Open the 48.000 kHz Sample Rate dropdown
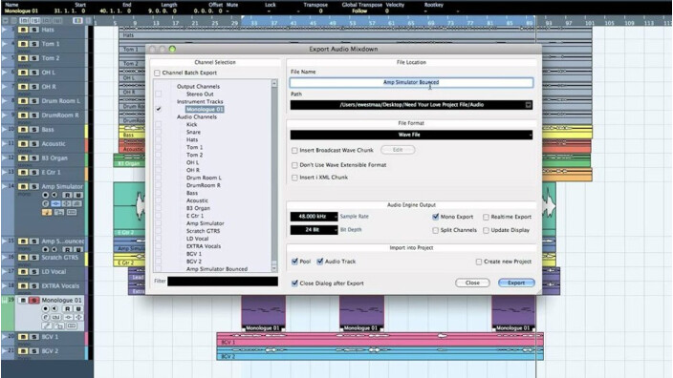Screen dimensions: 673x378 point(315,217)
